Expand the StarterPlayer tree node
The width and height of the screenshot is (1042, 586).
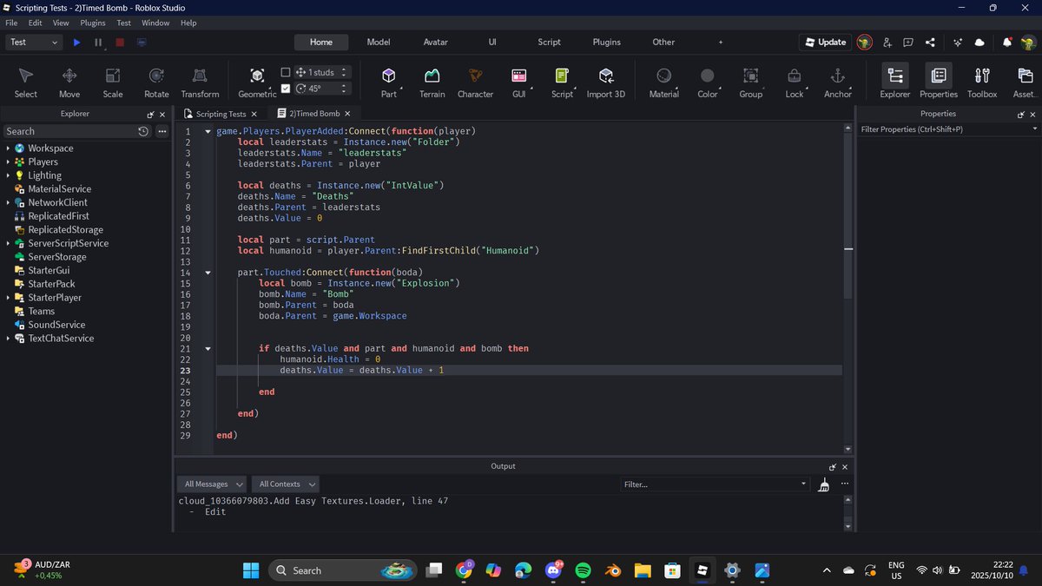click(x=8, y=298)
